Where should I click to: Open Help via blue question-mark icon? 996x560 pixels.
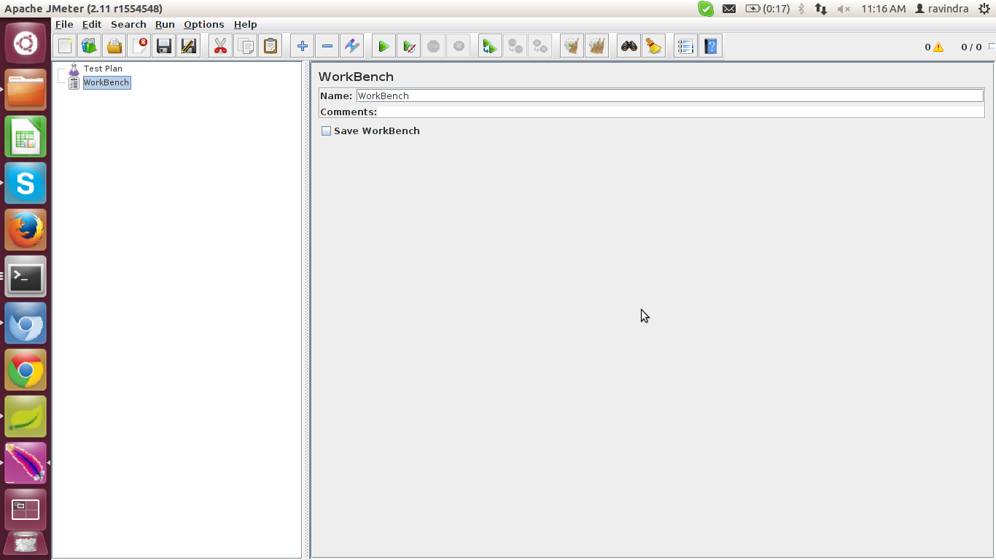point(711,47)
